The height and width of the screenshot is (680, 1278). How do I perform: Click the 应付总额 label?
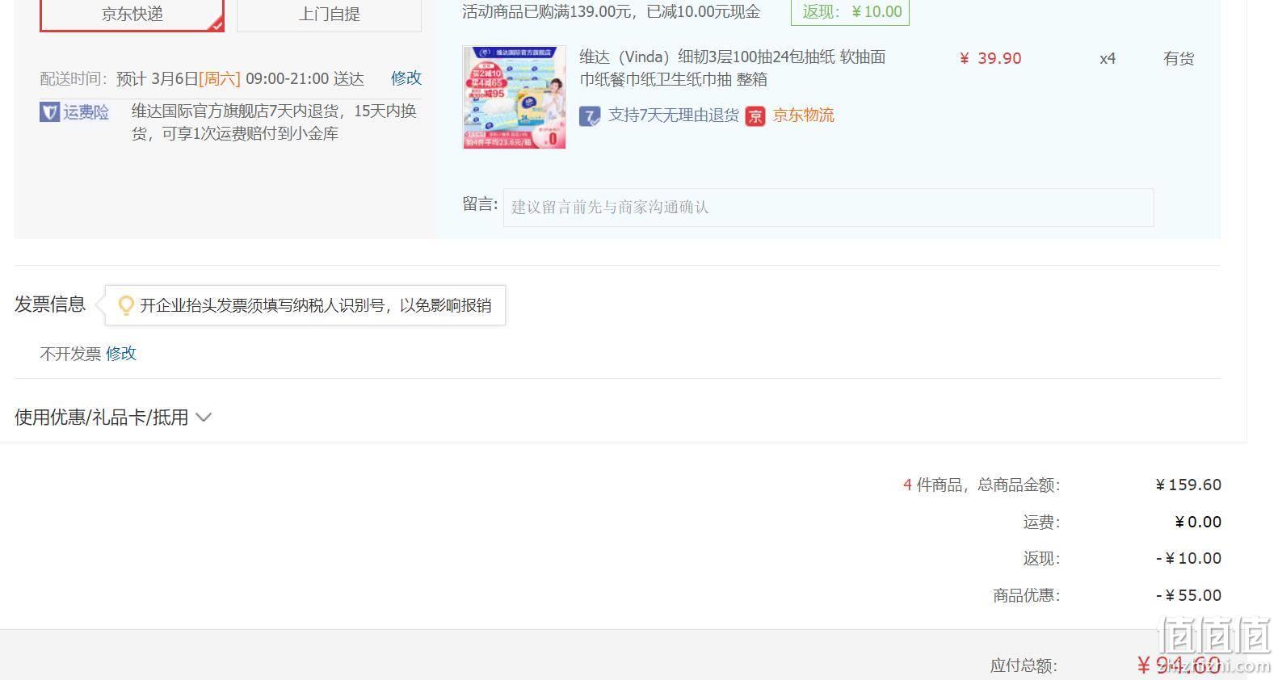coord(1024,666)
